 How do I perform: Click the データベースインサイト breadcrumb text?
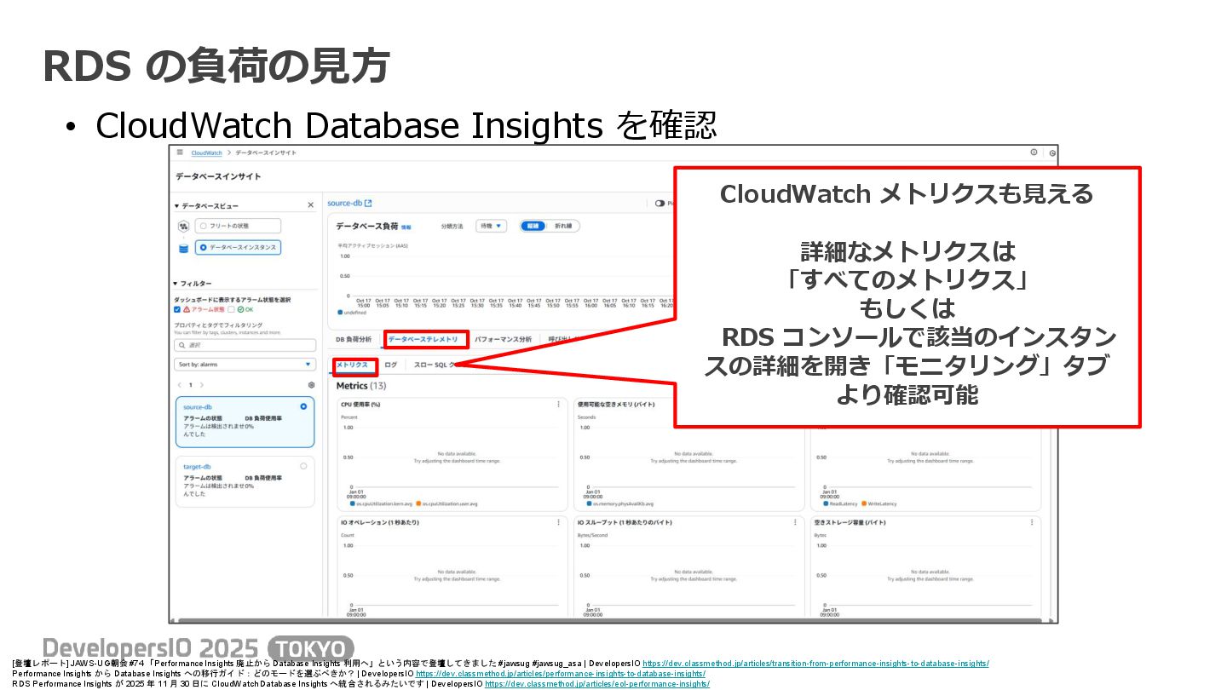(266, 152)
